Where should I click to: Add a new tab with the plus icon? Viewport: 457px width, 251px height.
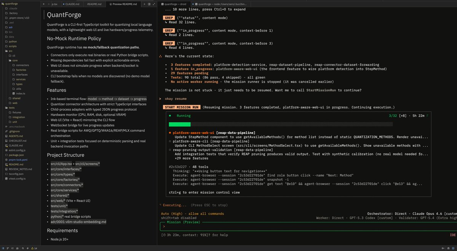point(145,4)
